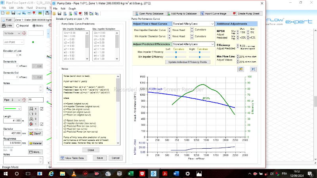
Task: Open the Pipe number dropdown
Action: pos(19,100)
